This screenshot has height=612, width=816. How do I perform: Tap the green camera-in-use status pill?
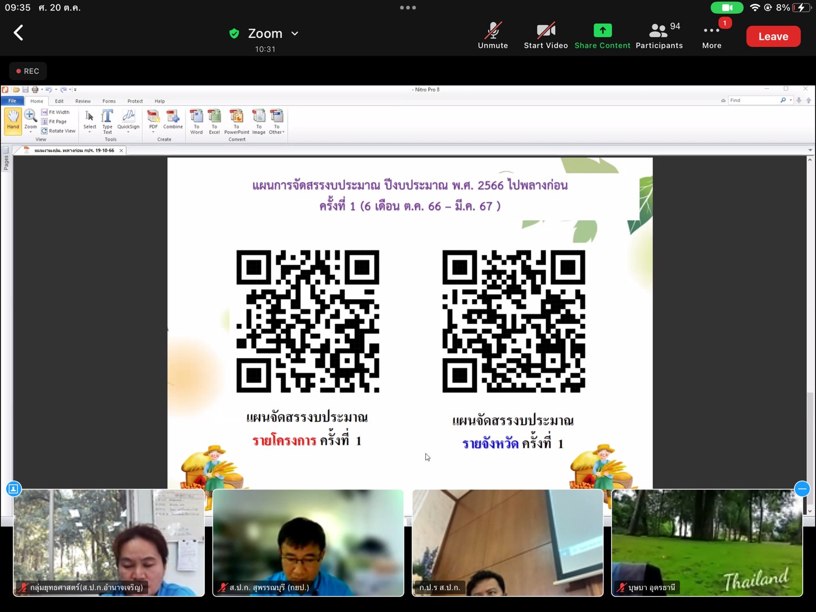coord(727,8)
